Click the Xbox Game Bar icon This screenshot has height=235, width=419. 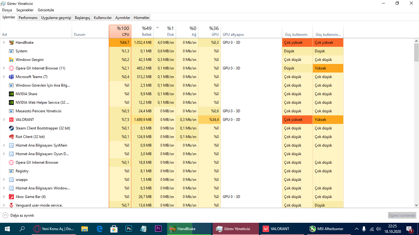tap(11, 197)
